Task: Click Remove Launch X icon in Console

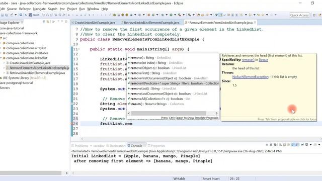Action: point(271,145)
